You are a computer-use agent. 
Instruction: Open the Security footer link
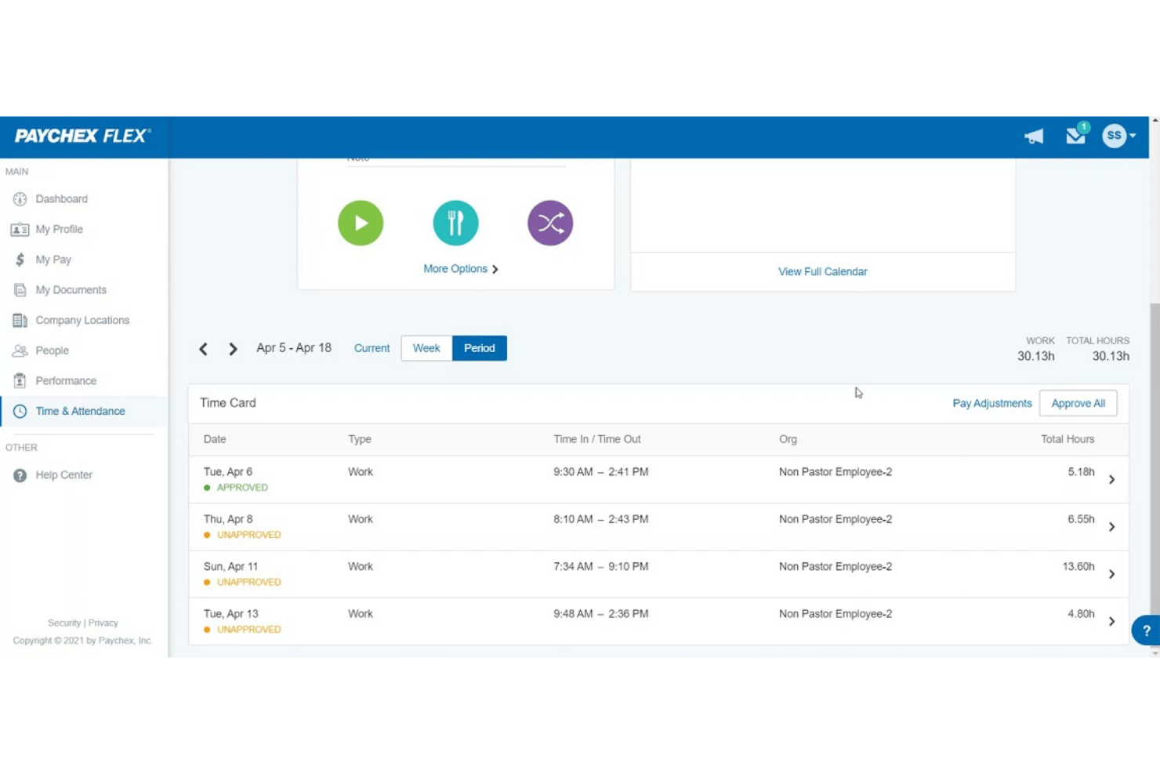[x=64, y=623]
